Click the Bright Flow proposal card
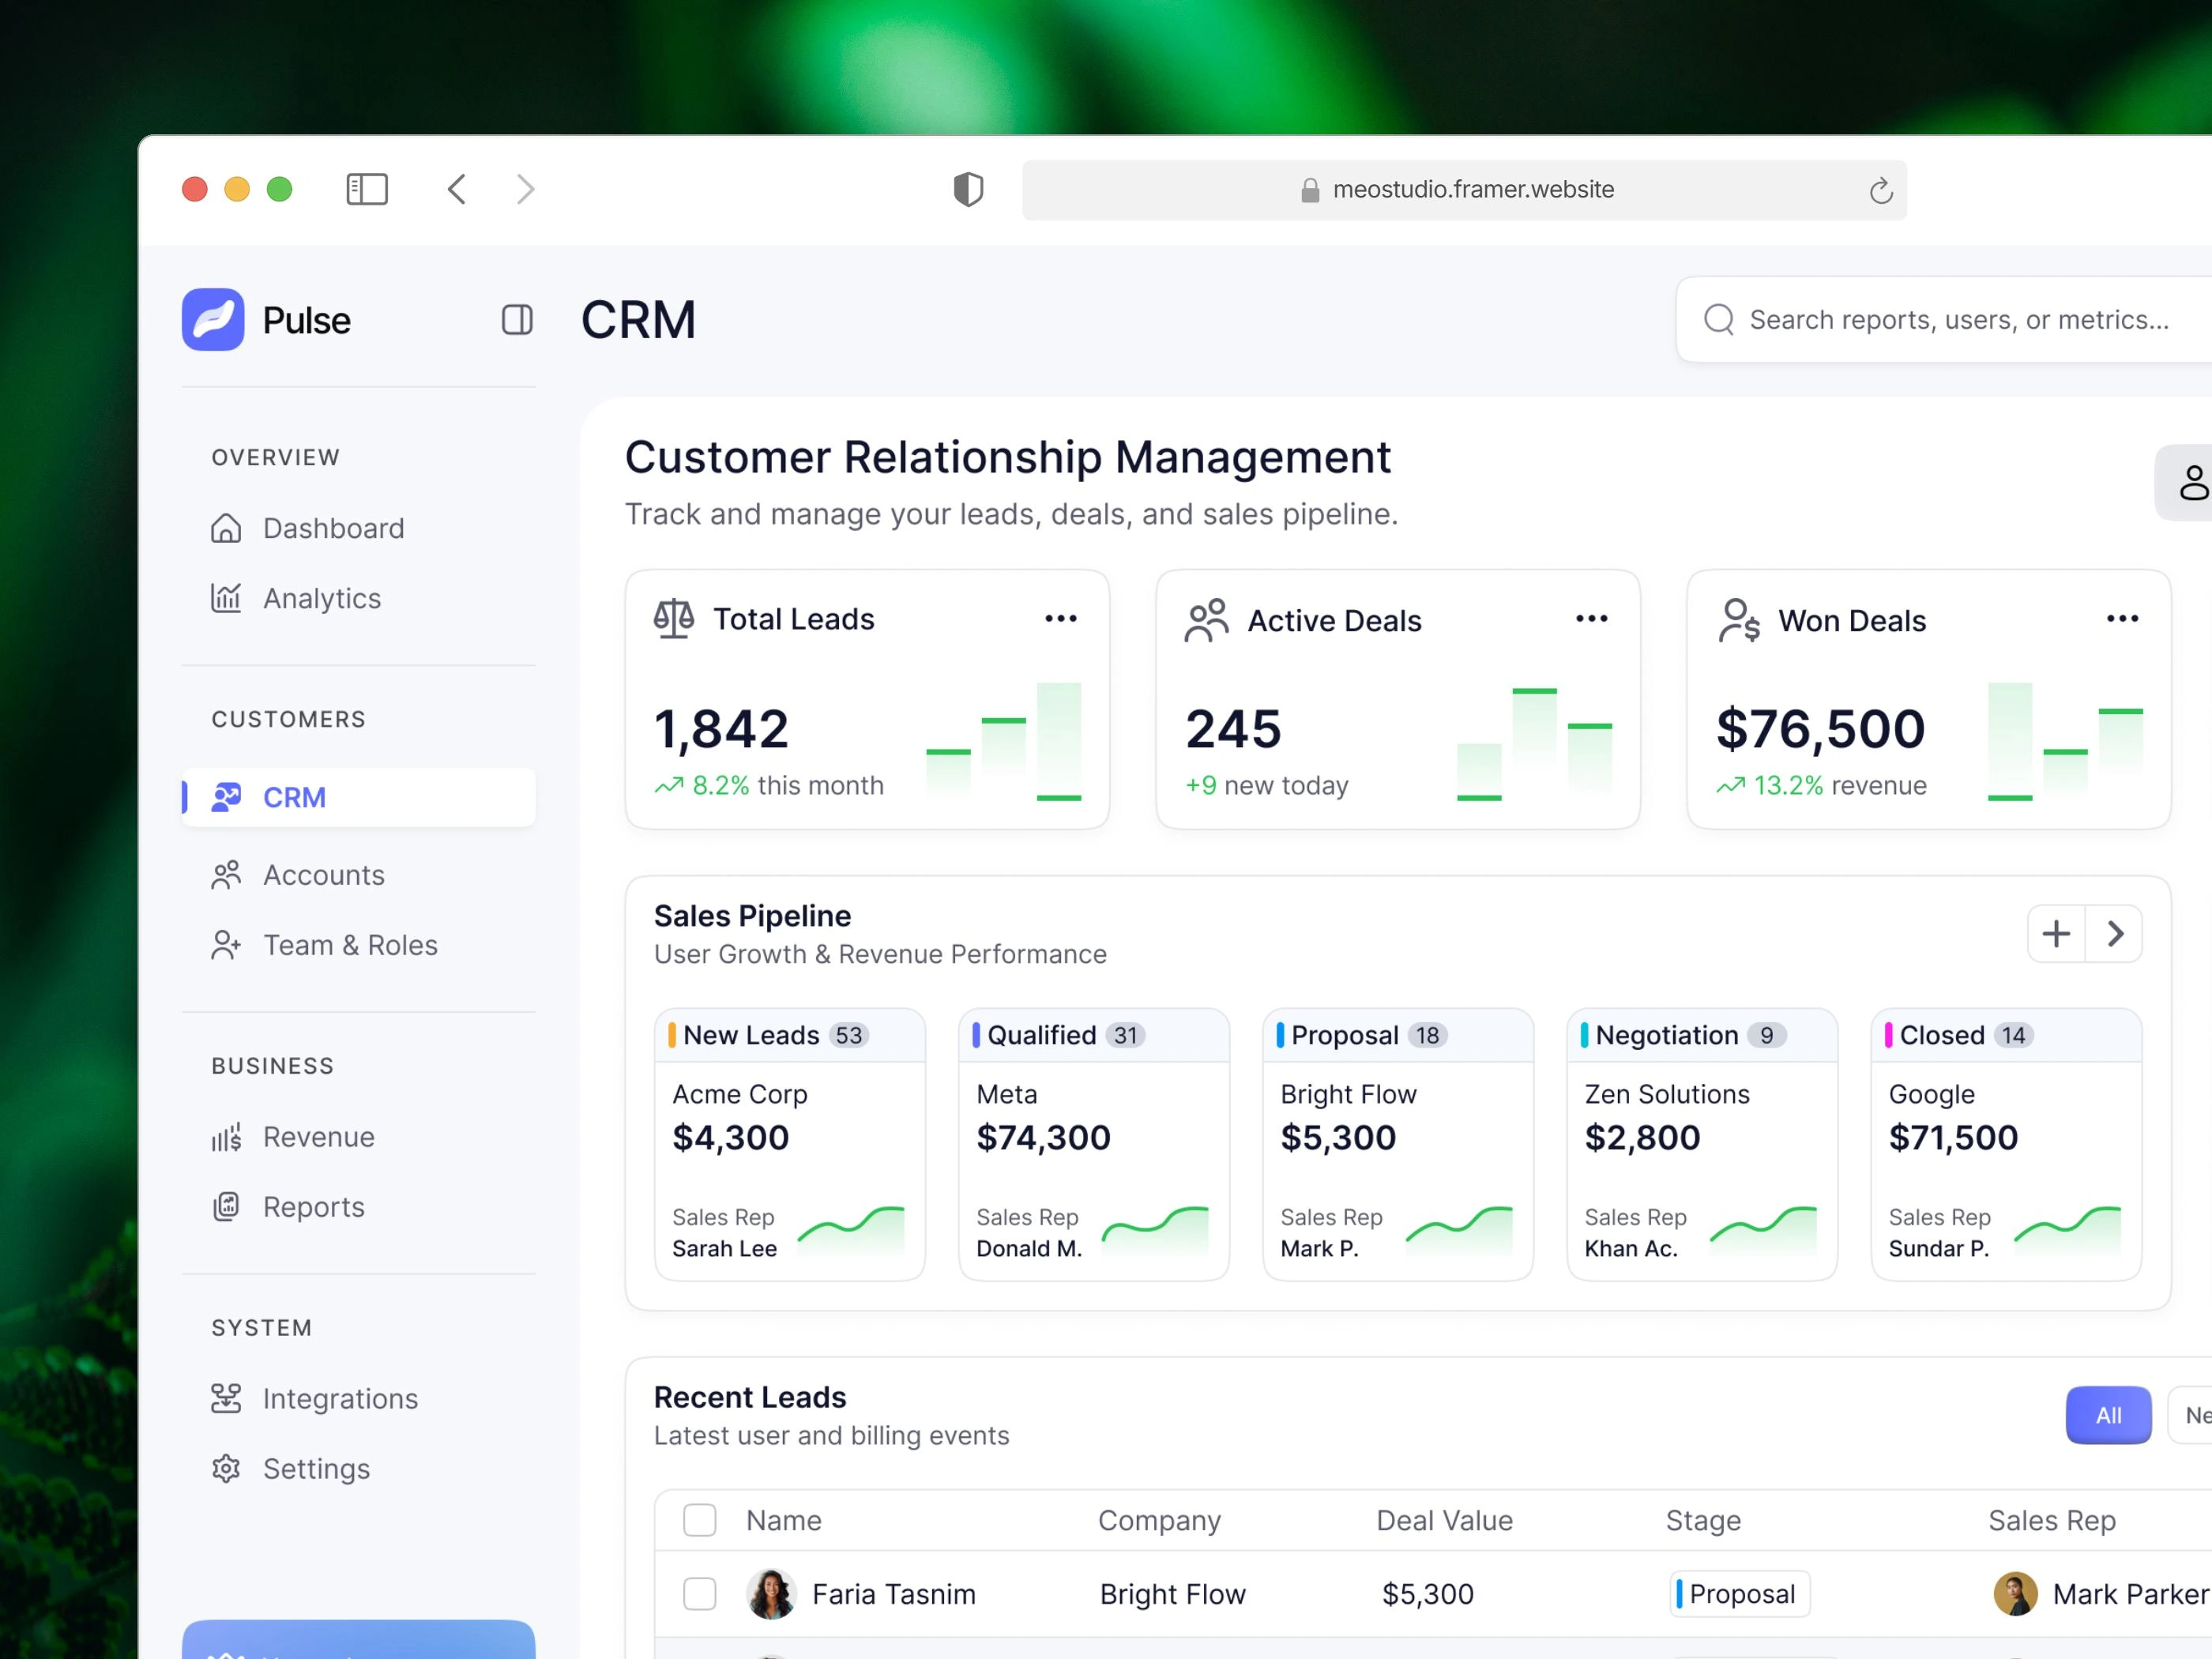The height and width of the screenshot is (1659, 2212). [x=1398, y=1144]
